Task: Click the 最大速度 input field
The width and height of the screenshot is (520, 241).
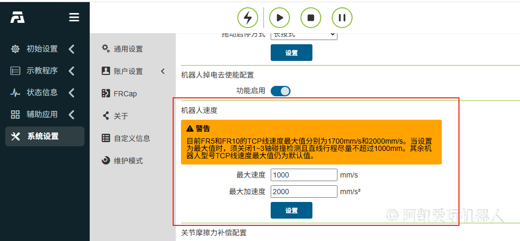Action: [304, 175]
